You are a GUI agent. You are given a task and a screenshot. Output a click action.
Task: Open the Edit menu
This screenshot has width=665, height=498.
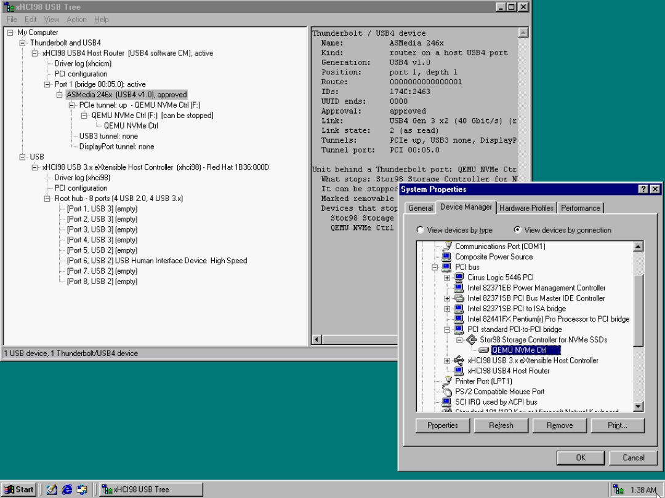31,20
